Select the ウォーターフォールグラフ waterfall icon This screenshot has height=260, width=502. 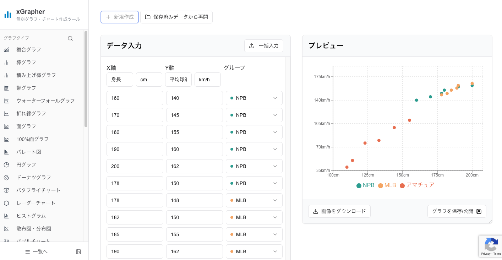pos(7,101)
